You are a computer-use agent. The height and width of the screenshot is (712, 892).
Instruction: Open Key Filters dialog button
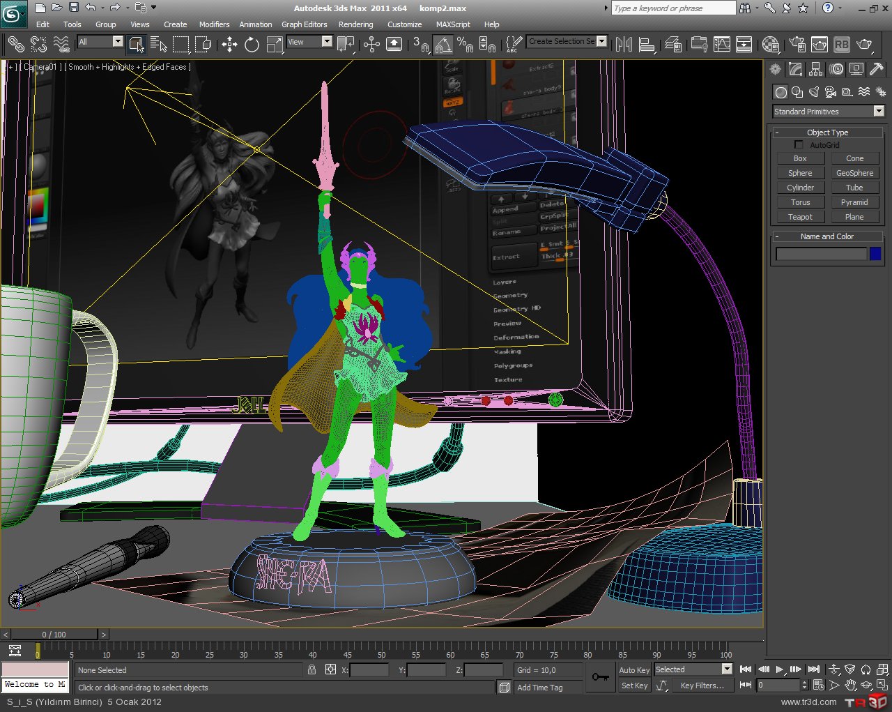702,686
